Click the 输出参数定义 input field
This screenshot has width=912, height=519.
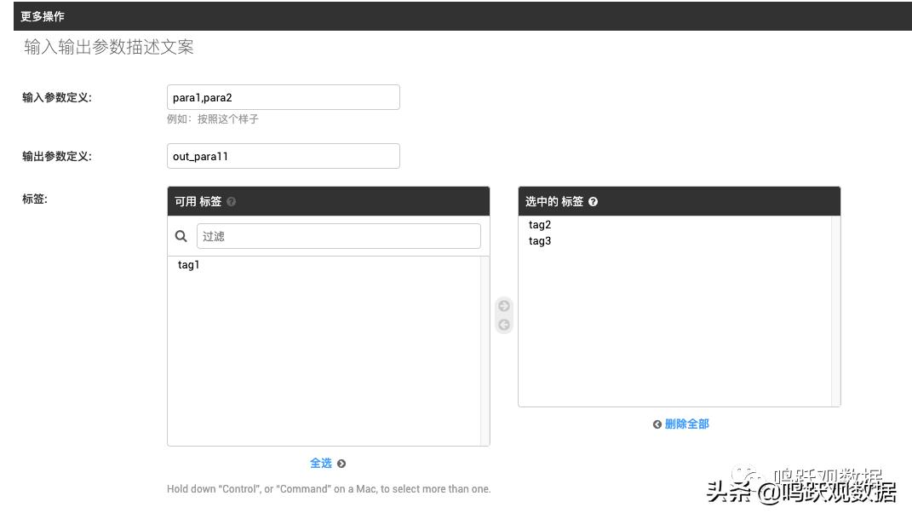(284, 155)
